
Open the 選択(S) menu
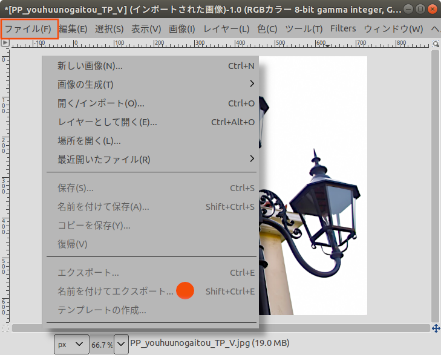click(x=109, y=28)
